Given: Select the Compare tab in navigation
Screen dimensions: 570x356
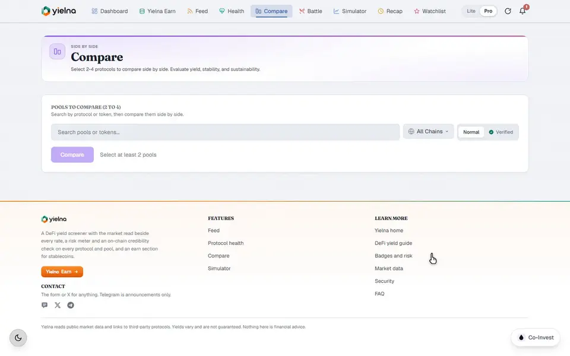Looking at the screenshot, I should (x=271, y=11).
